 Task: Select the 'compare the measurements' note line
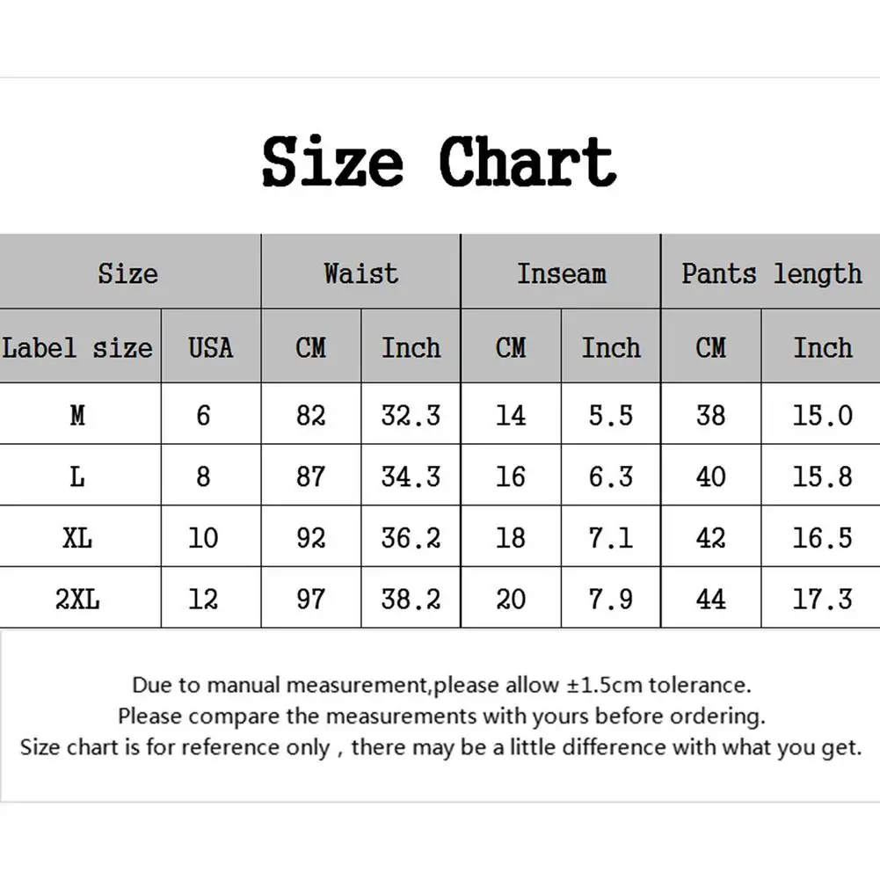point(441,716)
